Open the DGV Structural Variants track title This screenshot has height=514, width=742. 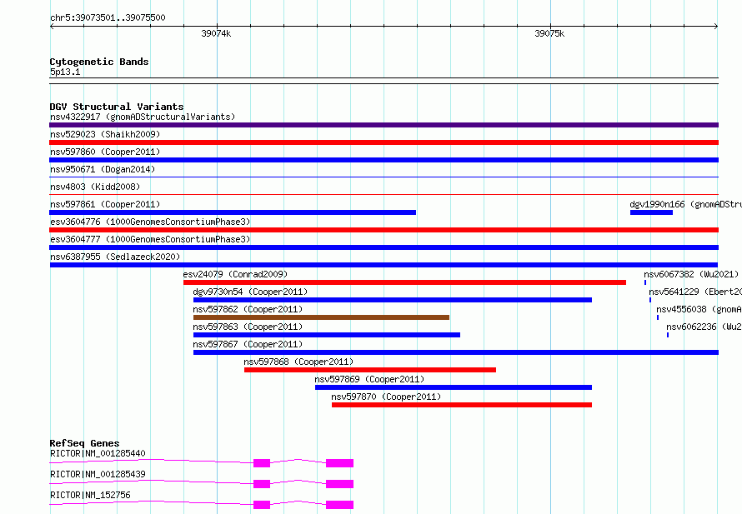(117, 107)
